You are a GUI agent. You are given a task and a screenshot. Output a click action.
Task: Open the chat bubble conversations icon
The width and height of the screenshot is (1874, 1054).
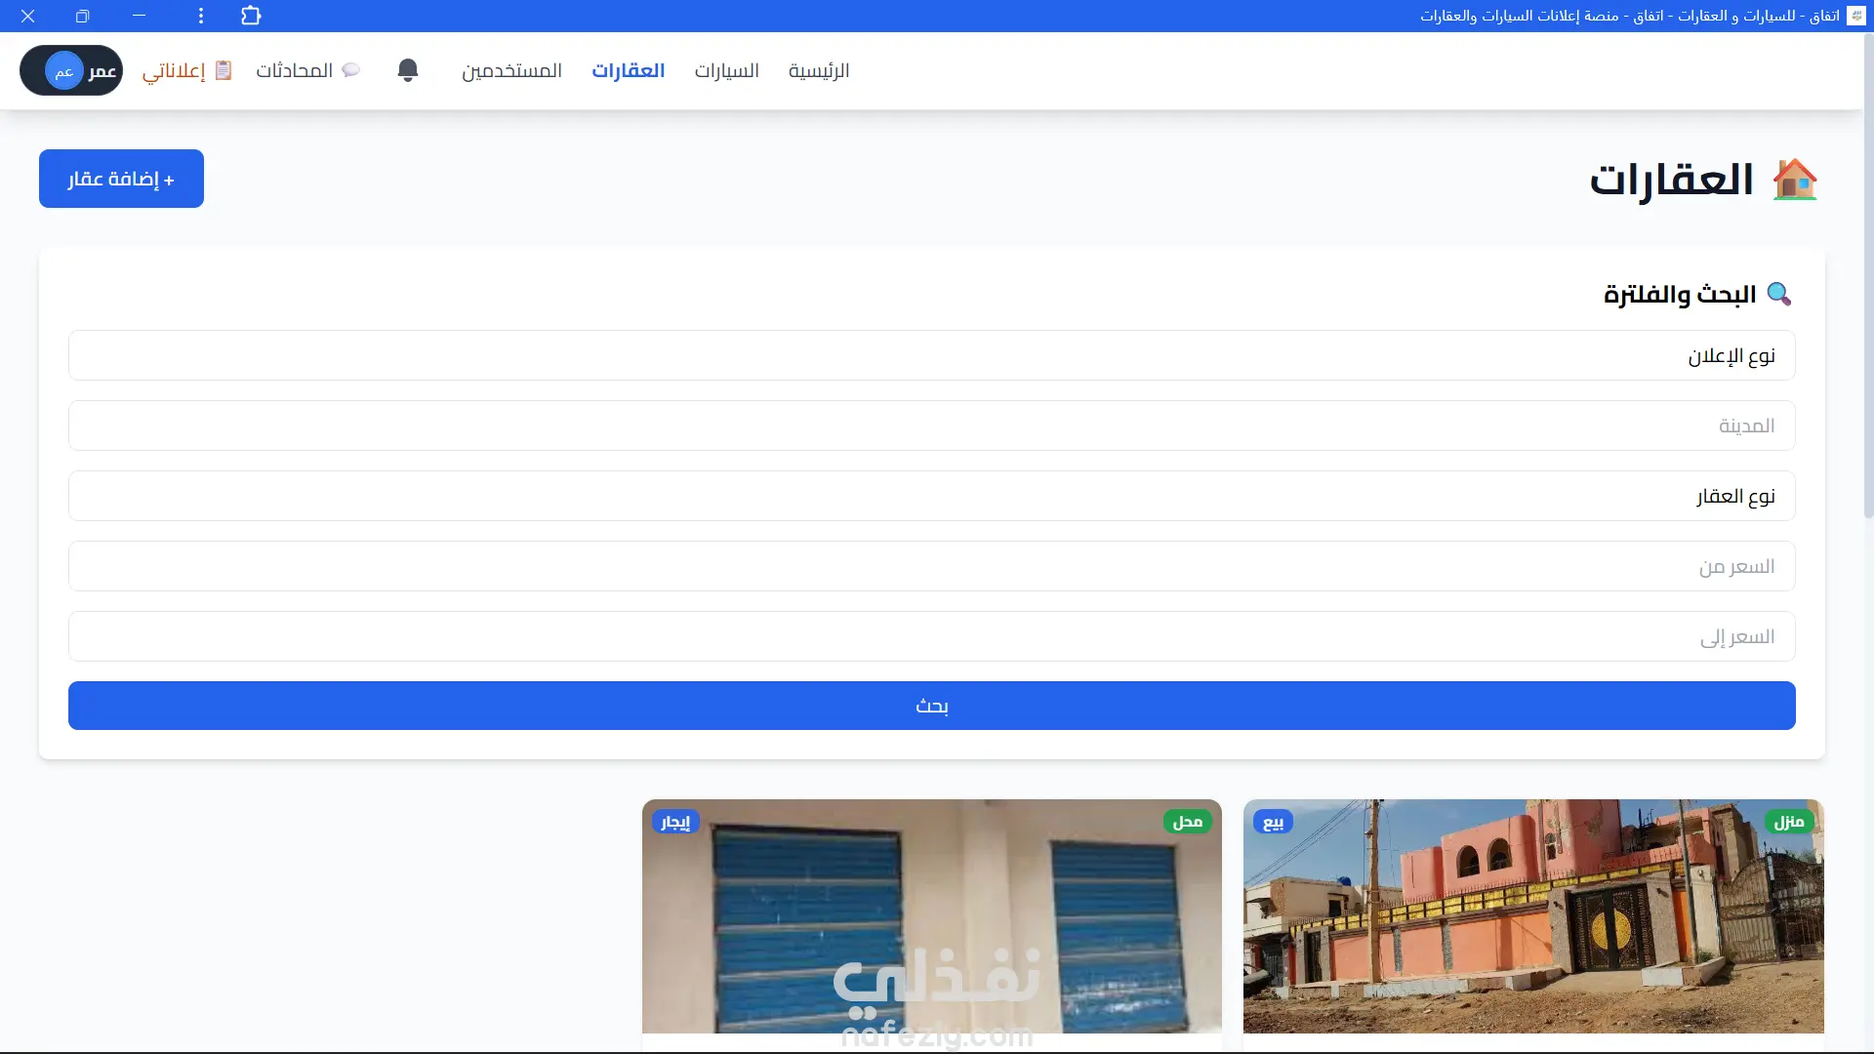[x=350, y=70]
